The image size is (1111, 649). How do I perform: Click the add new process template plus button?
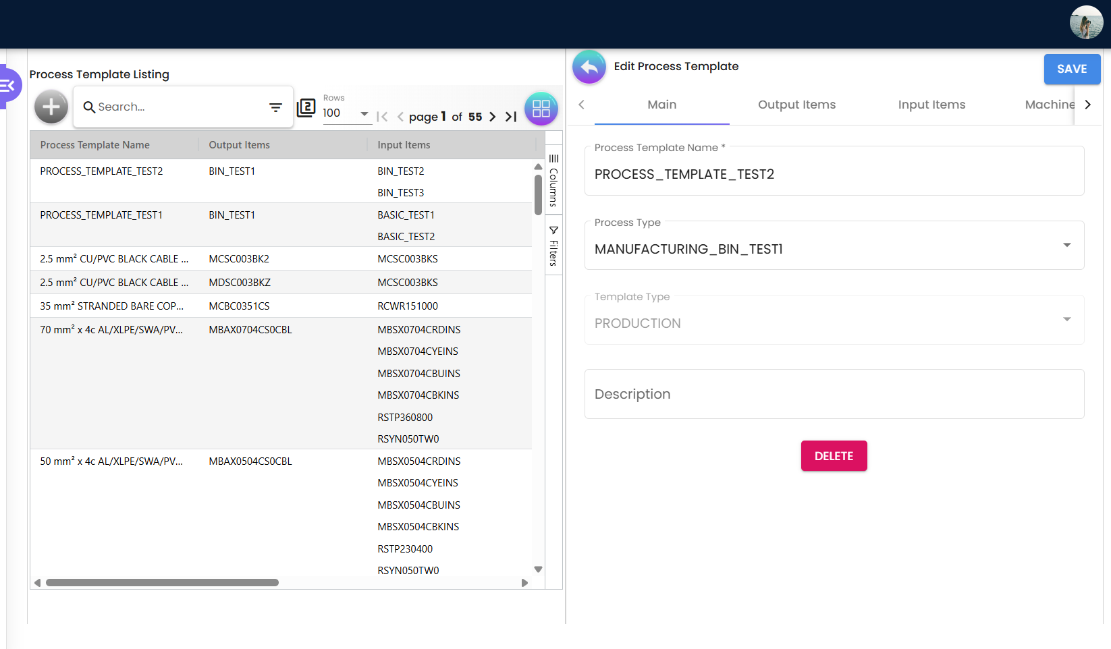pos(51,107)
